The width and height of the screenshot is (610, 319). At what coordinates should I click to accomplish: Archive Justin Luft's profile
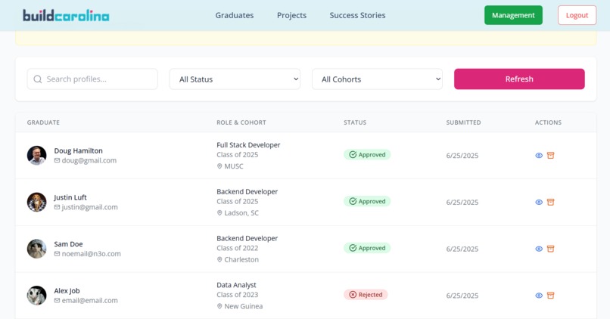click(x=550, y=202)
